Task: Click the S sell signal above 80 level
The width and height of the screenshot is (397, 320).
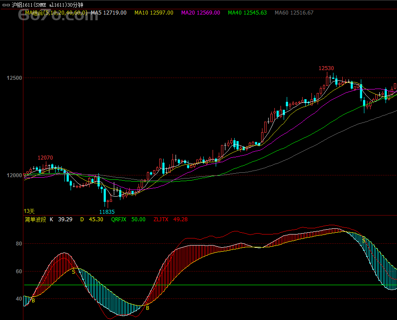Action: [364, 240]
